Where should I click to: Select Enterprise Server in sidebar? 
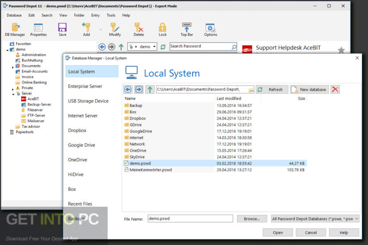[x=85, y=86]
